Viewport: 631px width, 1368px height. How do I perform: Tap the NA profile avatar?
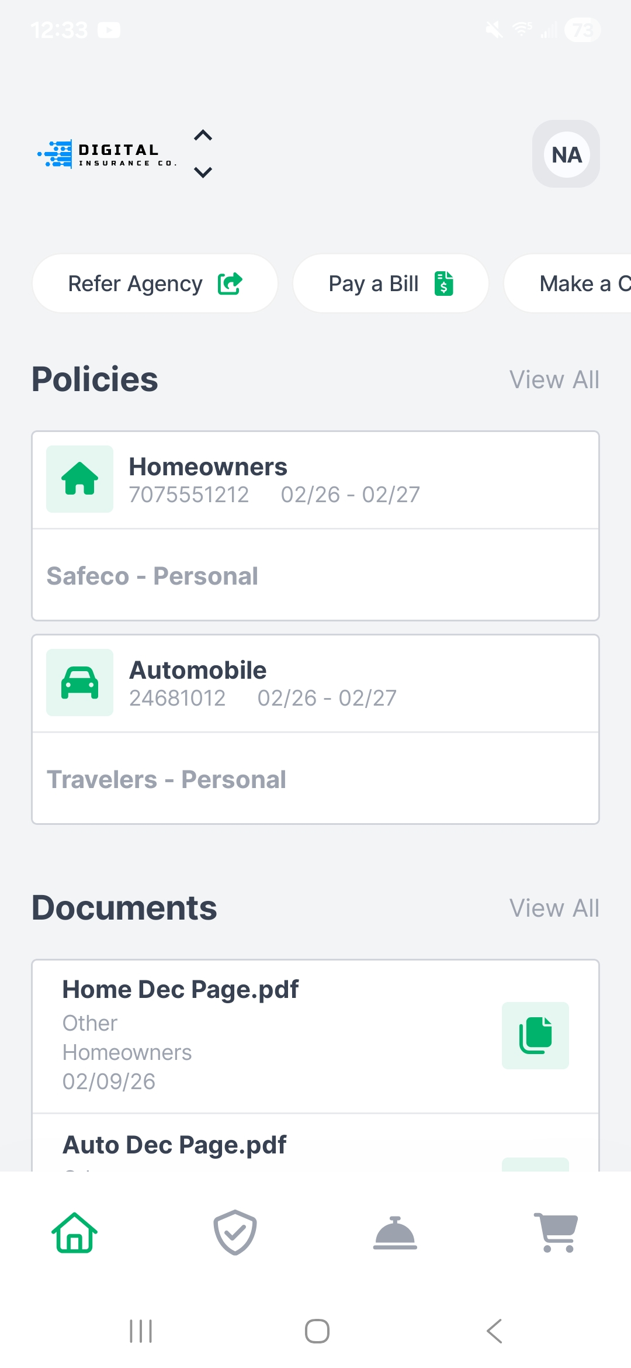tap(566, 154)
